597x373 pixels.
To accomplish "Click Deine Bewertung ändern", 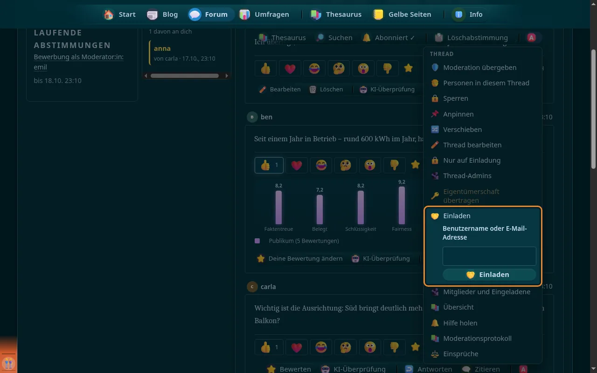I will click(x=300, y=258).
